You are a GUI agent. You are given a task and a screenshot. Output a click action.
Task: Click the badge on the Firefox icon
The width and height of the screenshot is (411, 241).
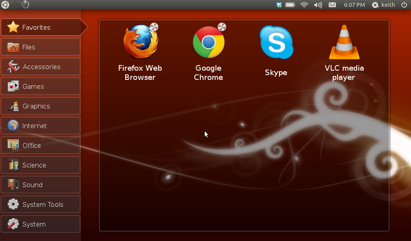[x=155, y=27]
